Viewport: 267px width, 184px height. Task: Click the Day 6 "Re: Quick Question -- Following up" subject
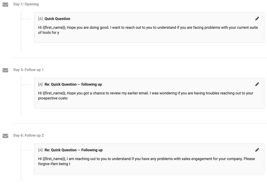[x=73, y=150]
